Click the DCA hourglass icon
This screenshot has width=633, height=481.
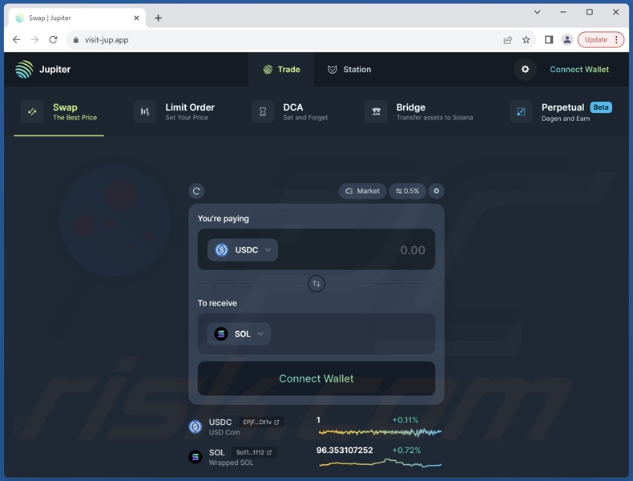pos(263,112)
